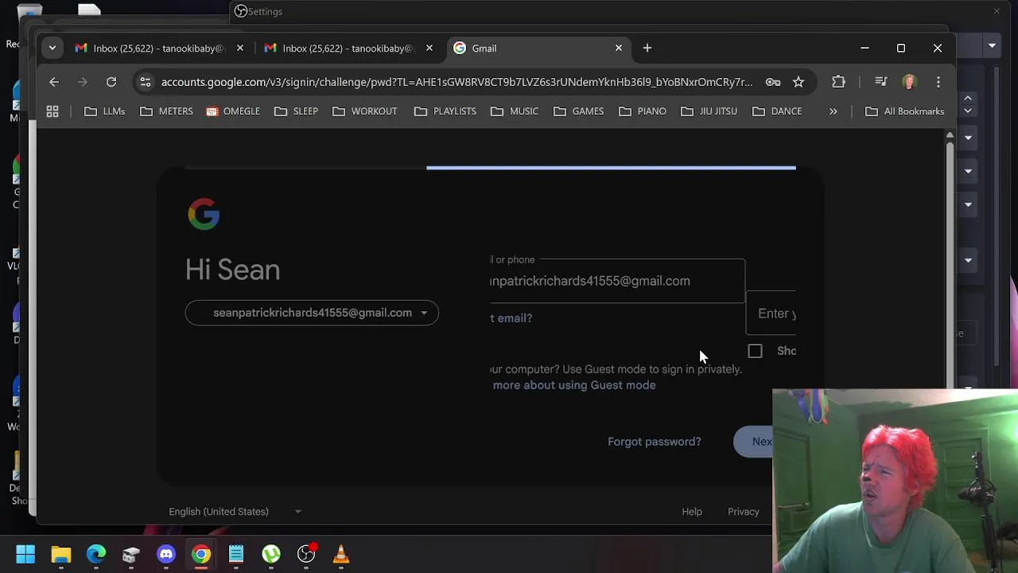Image resolution: width=1018 pixels, height=573 pixels.
Task: Open a new Chrome tab
Action: (x=647, y=49)
